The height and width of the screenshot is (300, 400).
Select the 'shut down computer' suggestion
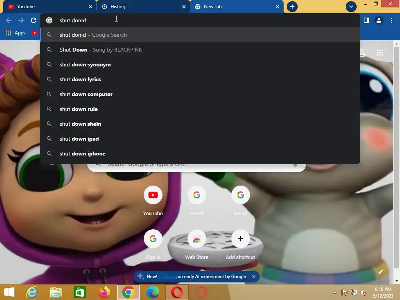(200, 94)
